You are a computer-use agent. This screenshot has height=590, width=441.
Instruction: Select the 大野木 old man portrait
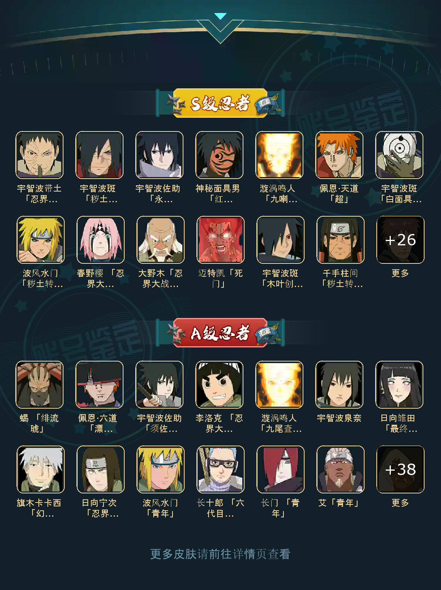(x=160, y=240)
